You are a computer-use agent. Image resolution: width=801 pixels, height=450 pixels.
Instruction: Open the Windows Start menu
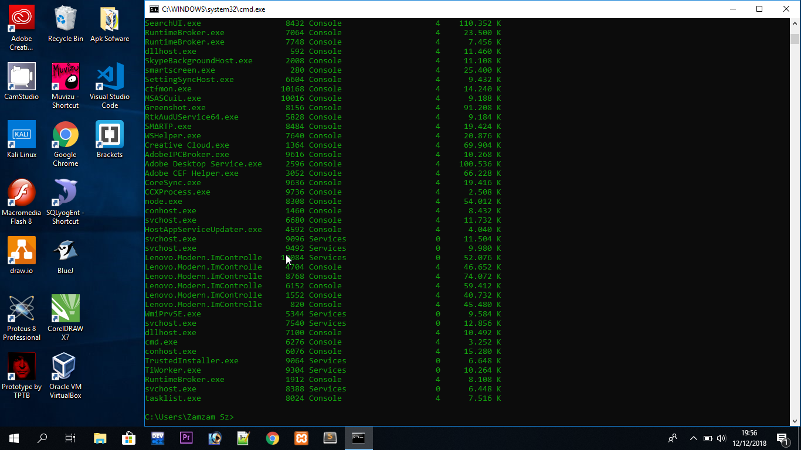[13, 438]
